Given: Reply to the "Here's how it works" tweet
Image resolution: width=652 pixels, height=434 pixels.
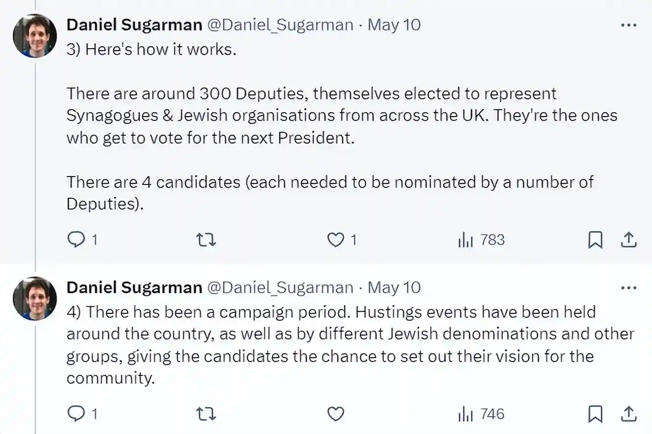Looking at the screenshot, I should pos(75,240).
